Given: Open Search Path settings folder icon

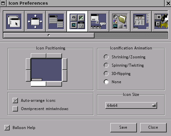Looking at the screenshot, I should coord(120,22).
